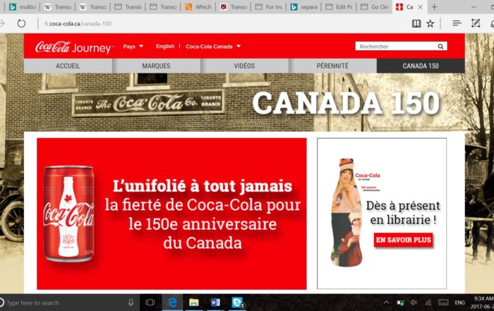Switch to the 'Transla' browser tab

tap(128, 6)
